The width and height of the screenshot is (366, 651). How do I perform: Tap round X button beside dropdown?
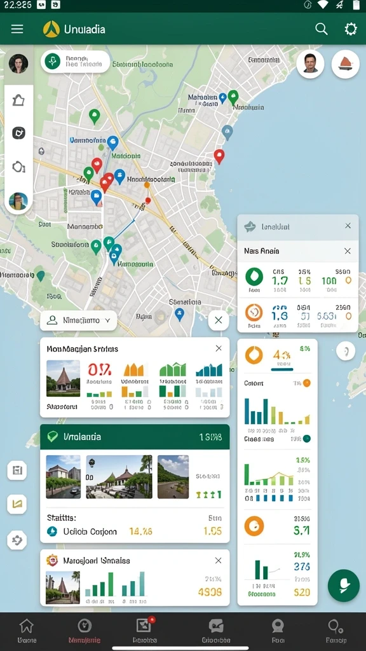(219, 320)
